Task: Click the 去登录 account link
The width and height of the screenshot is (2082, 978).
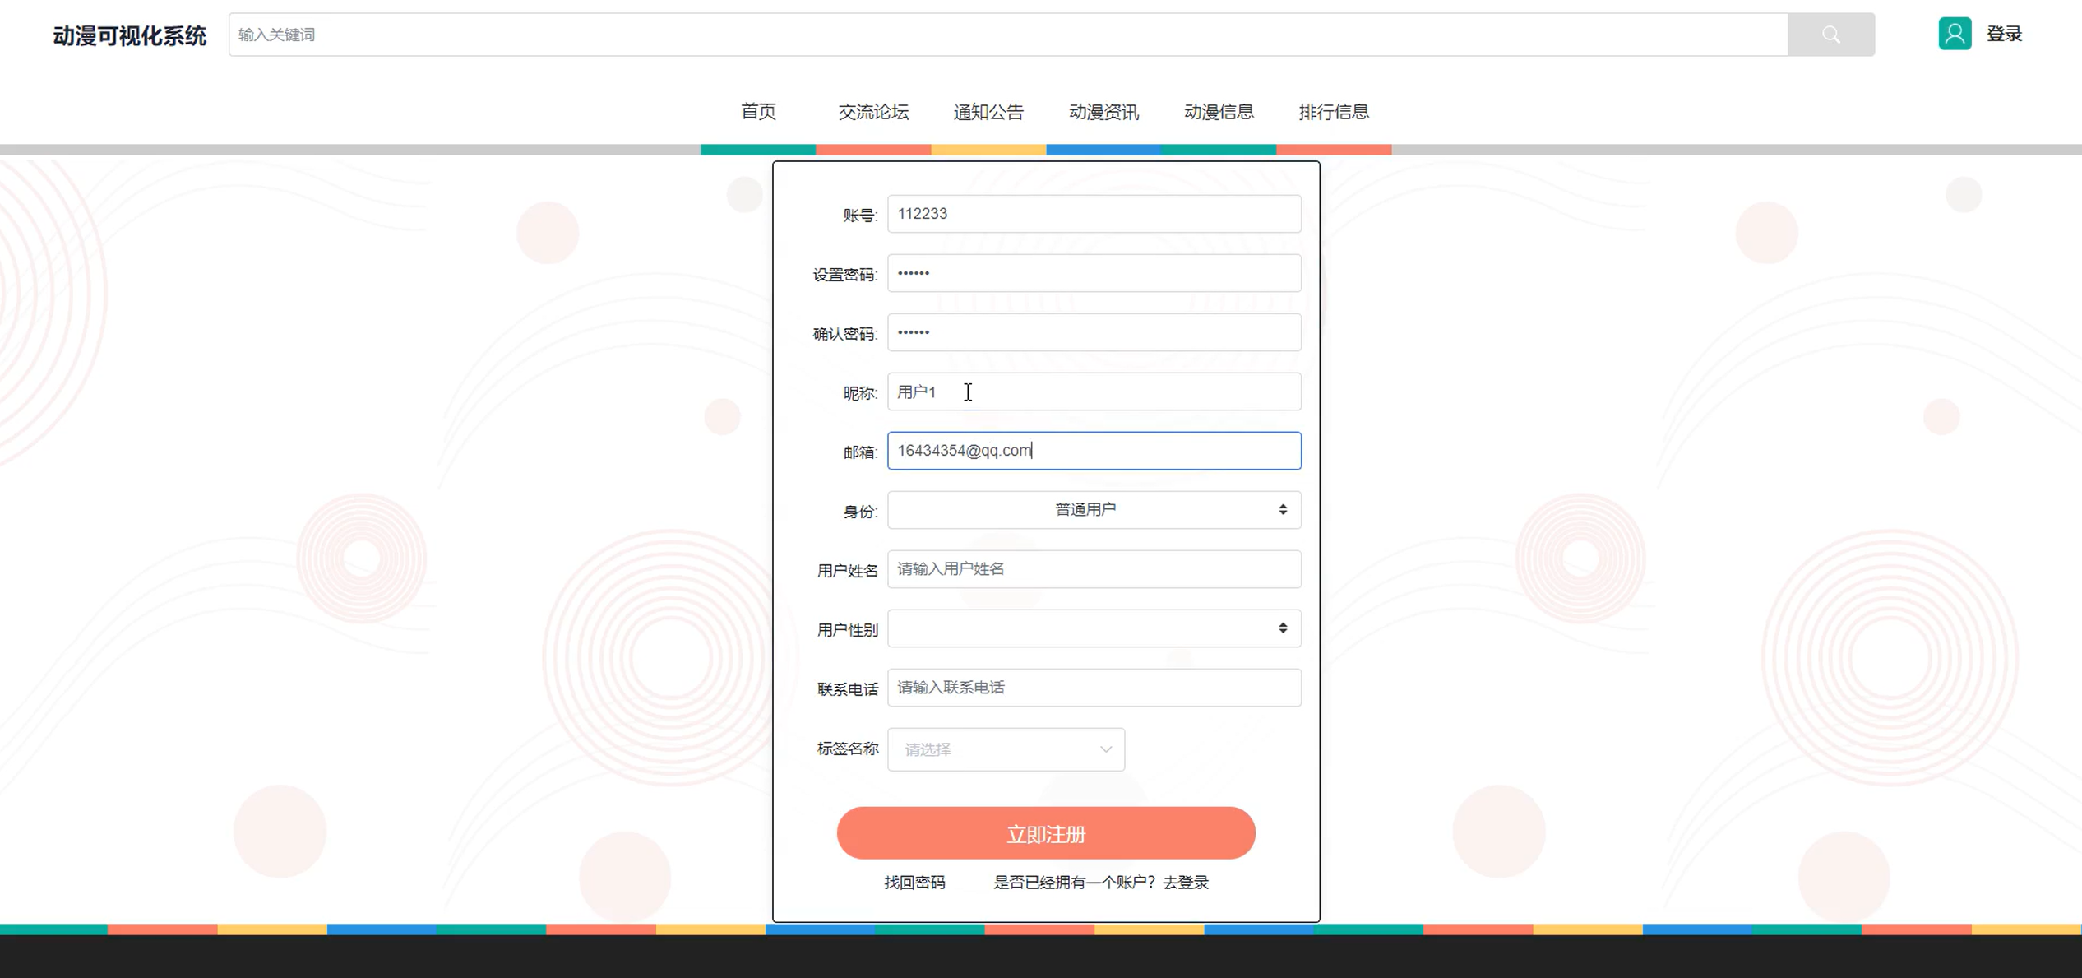Action: point(1185,883)
